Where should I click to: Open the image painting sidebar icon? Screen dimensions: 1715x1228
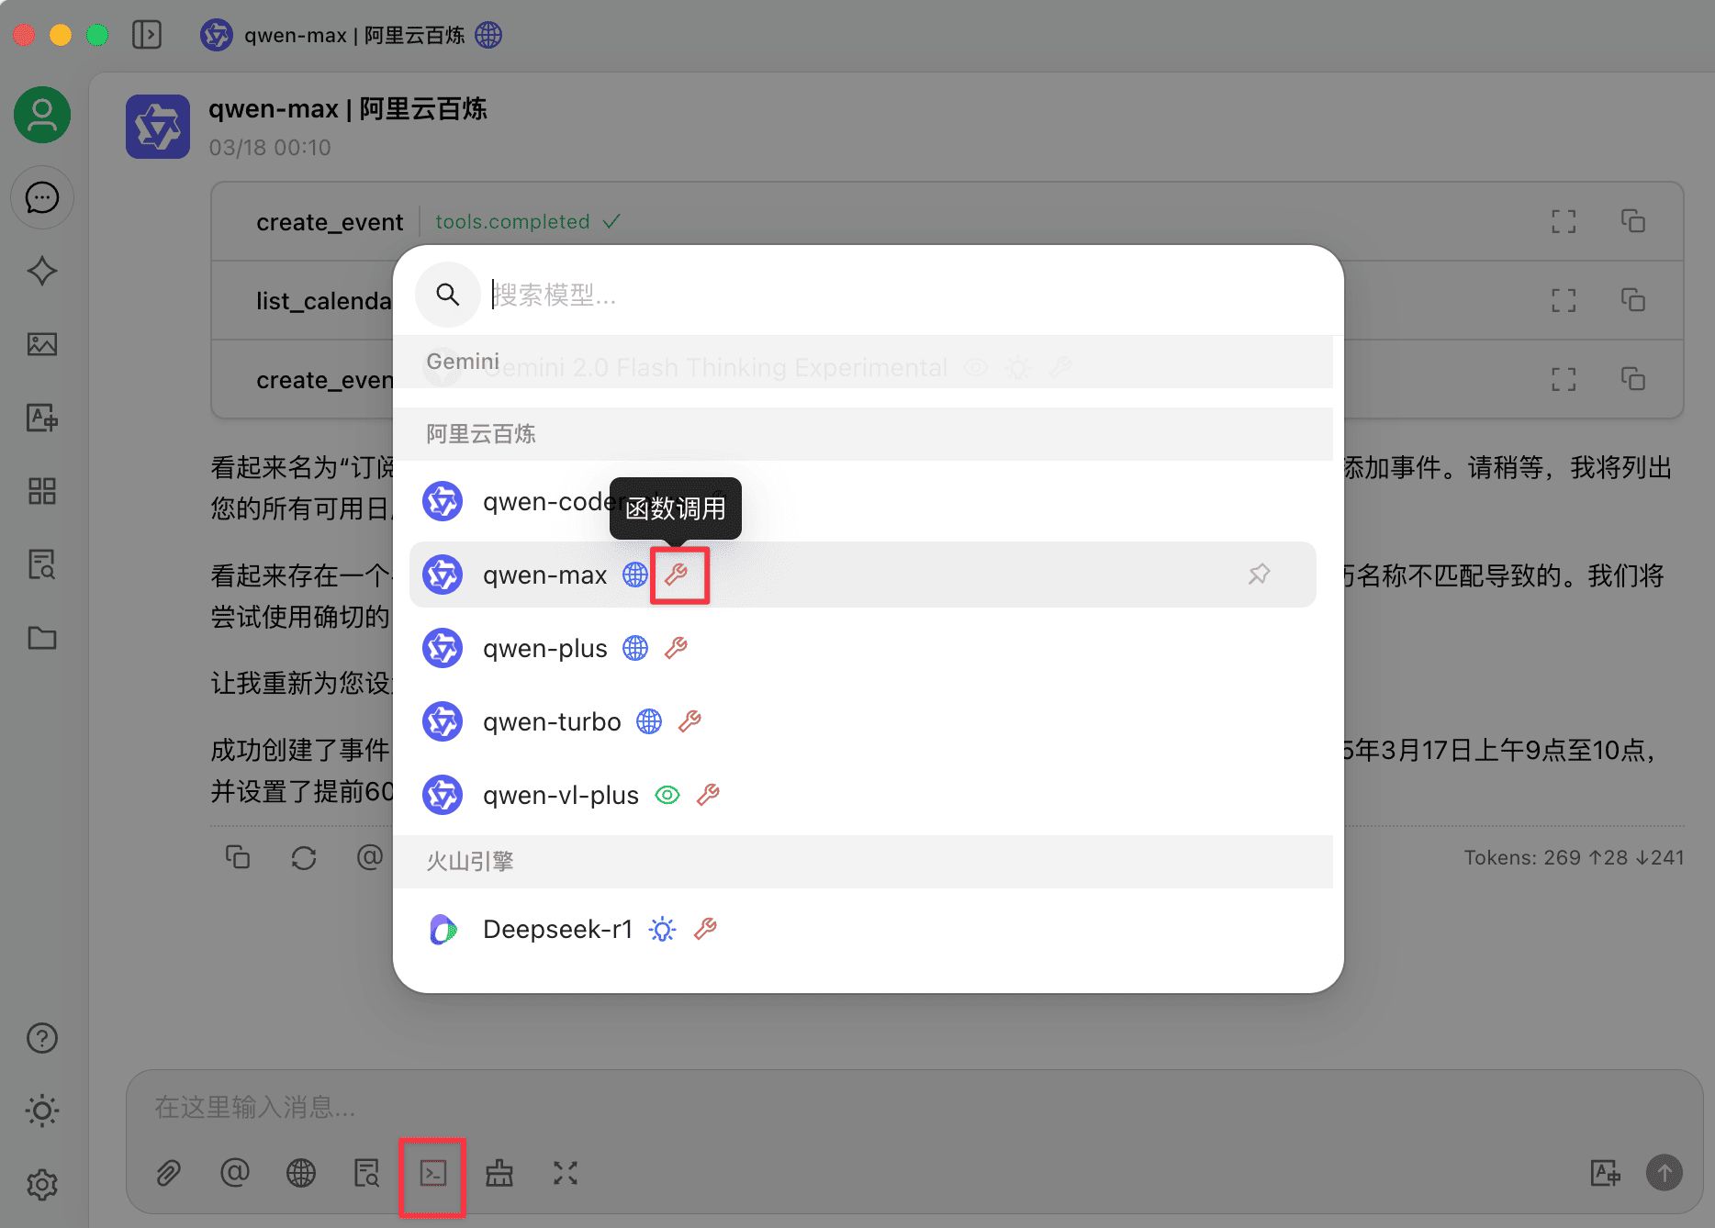point(42,344)
